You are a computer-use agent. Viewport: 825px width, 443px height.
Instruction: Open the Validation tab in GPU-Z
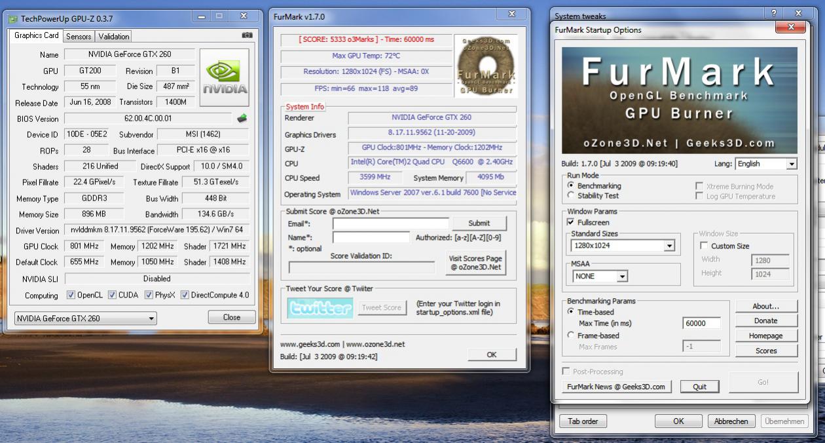[114, 37]
